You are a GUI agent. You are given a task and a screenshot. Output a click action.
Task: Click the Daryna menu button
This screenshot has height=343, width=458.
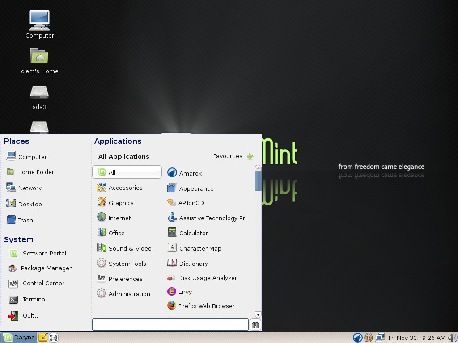(x=19, y=338)
